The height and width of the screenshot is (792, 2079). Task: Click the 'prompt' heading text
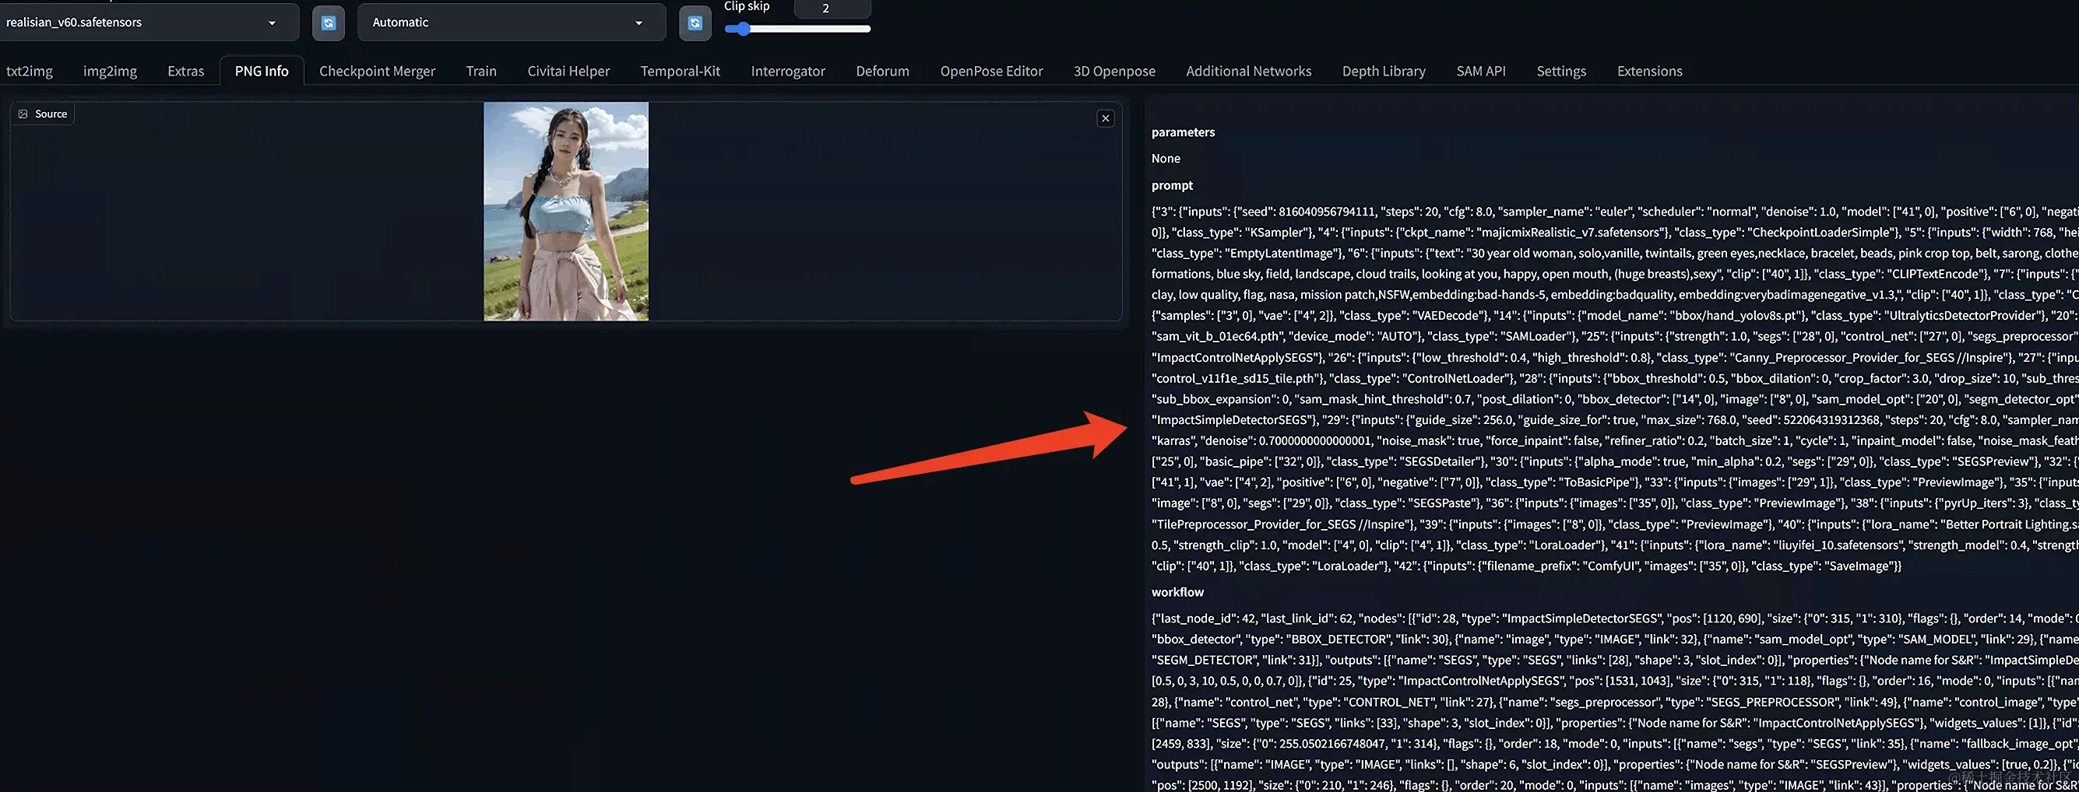[1172, 185]
